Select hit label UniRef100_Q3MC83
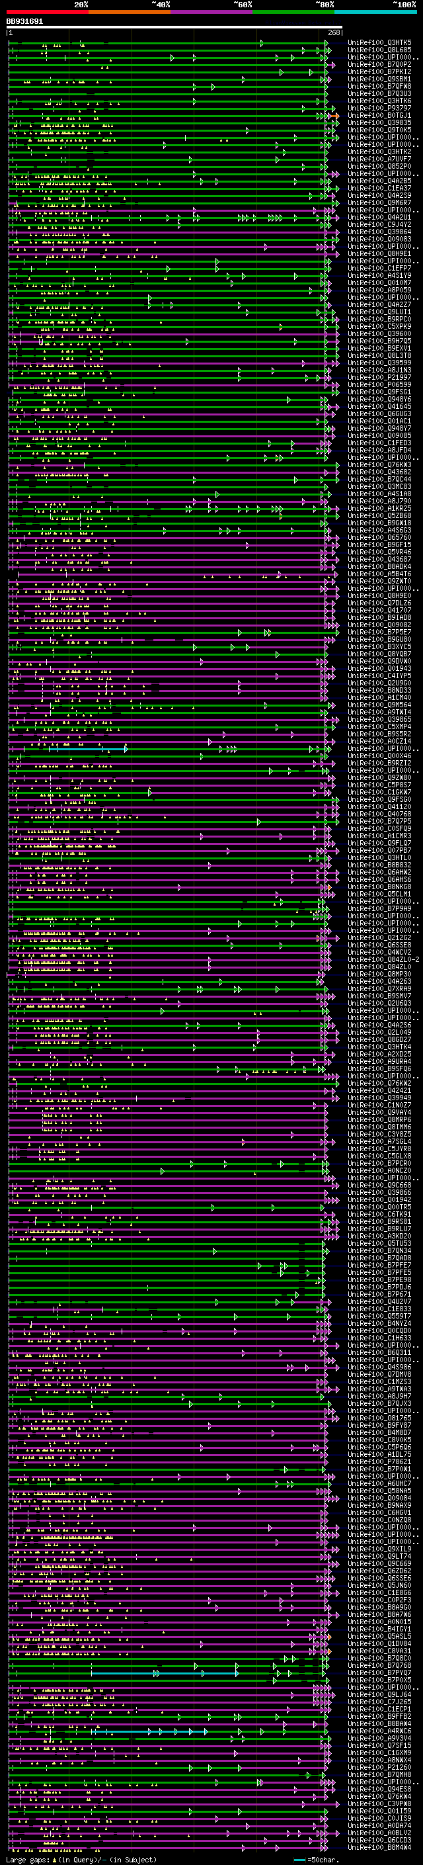The image size is (423, 1865). coord(379,486)
